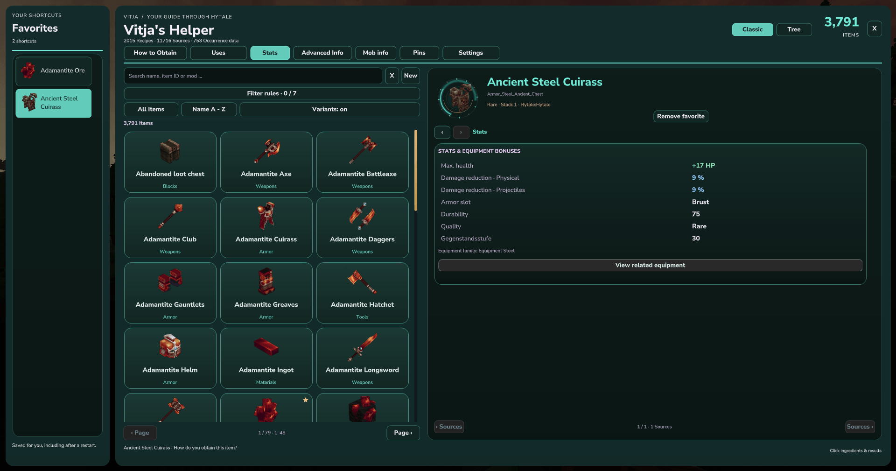Select the Adamantite Longsword weapon icon
This screenshot has height=471, width=896.
(363, 347)
